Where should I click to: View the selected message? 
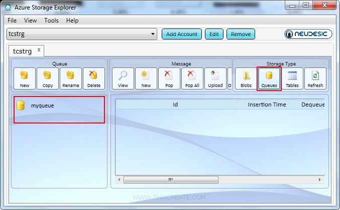coord(123,78)
